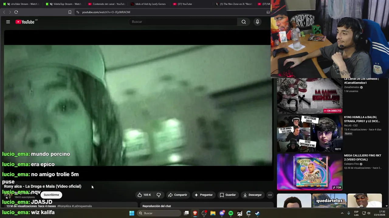Viewport: 389px width, 218px height.
Task: View site settings icon beside URL
Action: coord(77,12)
